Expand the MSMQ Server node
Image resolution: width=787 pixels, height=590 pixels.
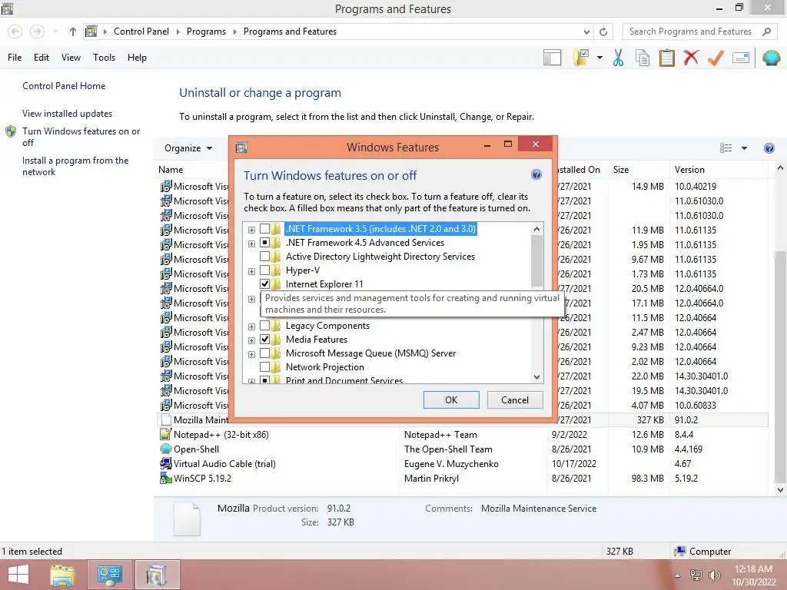point(251,354)
